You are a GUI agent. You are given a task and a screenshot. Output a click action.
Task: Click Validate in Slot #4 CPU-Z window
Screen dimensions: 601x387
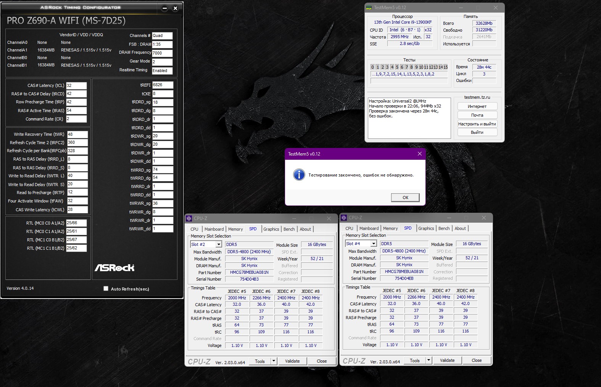[447, 360]
